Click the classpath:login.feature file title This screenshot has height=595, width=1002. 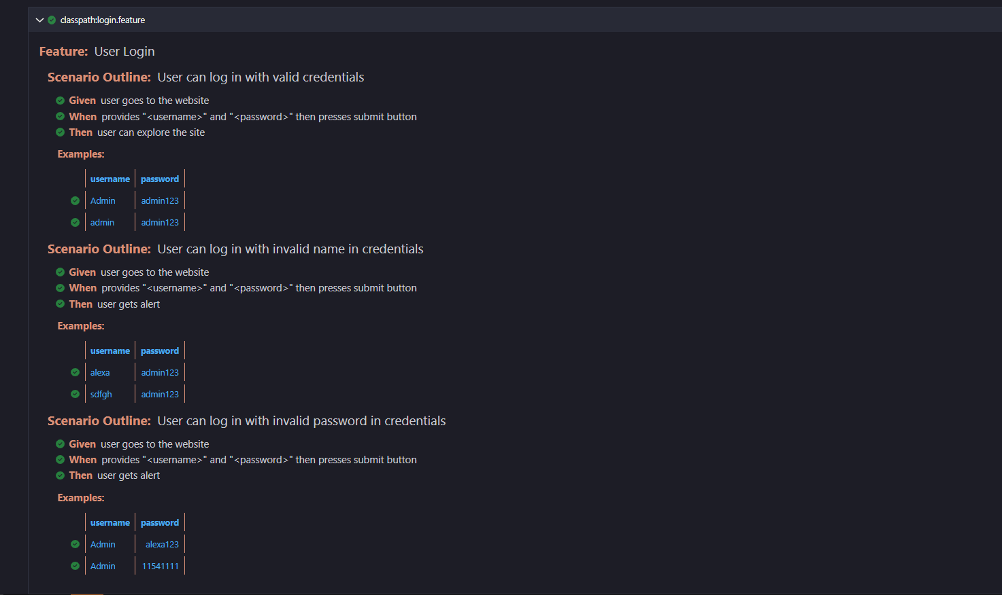pyautogui.click(x=103, y=20)
